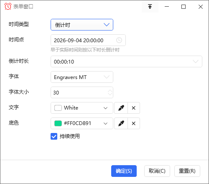Pick text color with the eyedropper icon
Image resolution: width=209 pixels, height=184 pixels.
point(121,108)
